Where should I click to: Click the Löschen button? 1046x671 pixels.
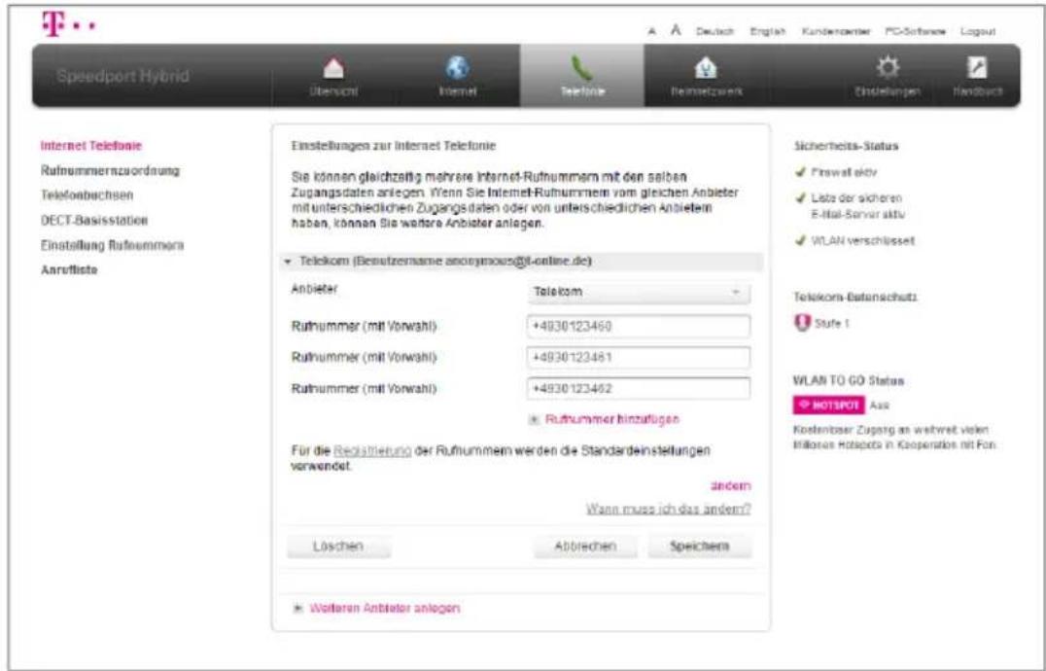pyautogui.click(x=339, y=547)
